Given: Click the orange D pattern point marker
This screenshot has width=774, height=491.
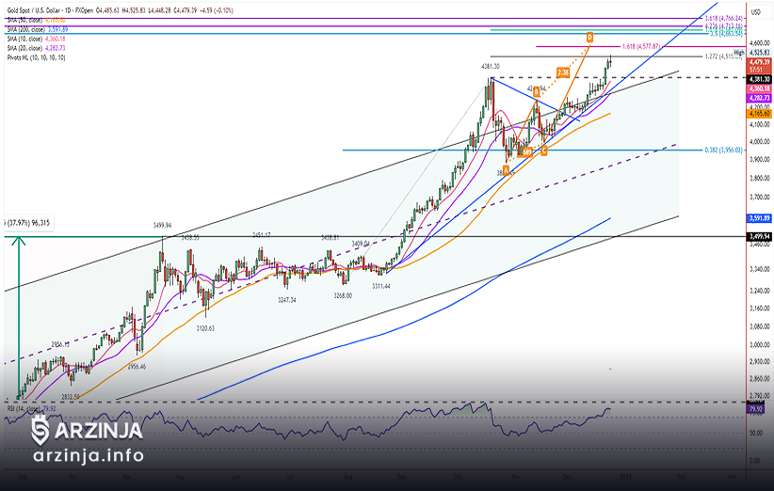Looking at the screenshot, I should click(589, 37).
